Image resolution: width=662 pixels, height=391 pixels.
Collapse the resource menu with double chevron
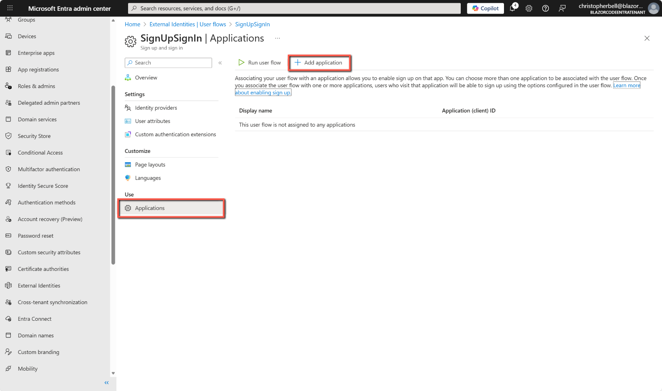coord(220,63)
